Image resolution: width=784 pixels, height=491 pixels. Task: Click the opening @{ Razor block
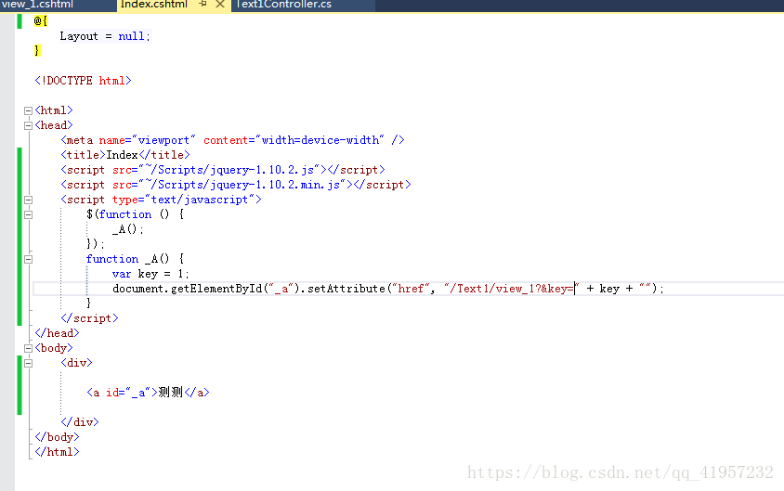click(x=41, y=21)
